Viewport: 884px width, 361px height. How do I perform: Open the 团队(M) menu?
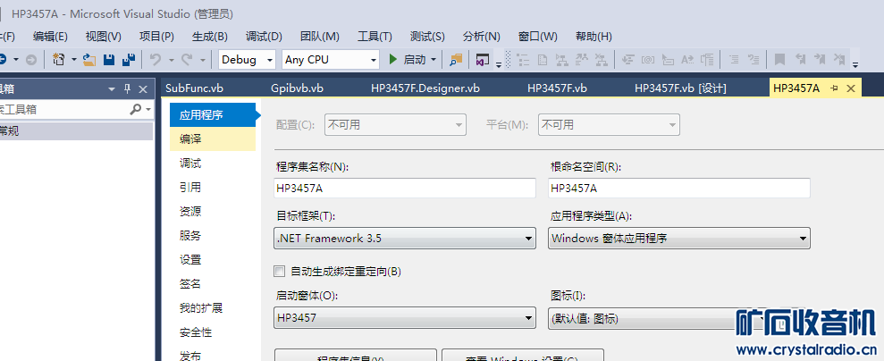pyautogui.click(x=320, y=37)
